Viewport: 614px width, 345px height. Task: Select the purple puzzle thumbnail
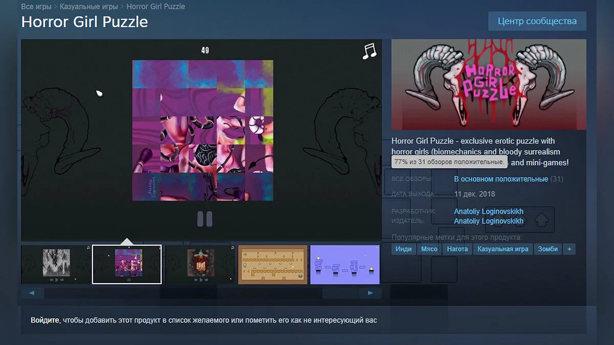pos(127,264)
